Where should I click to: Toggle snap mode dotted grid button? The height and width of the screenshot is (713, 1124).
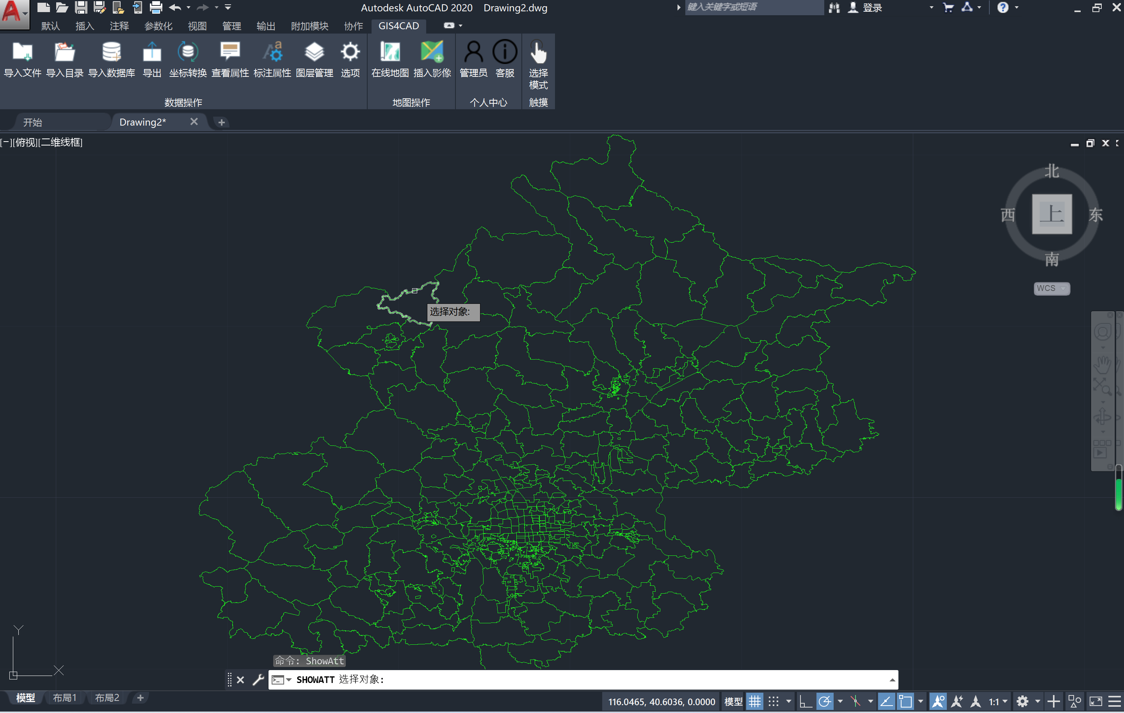click(774, 701)
